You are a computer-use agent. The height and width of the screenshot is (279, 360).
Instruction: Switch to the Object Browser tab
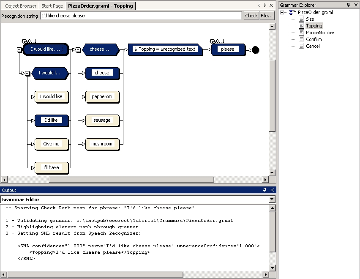(x=21, y=6)
